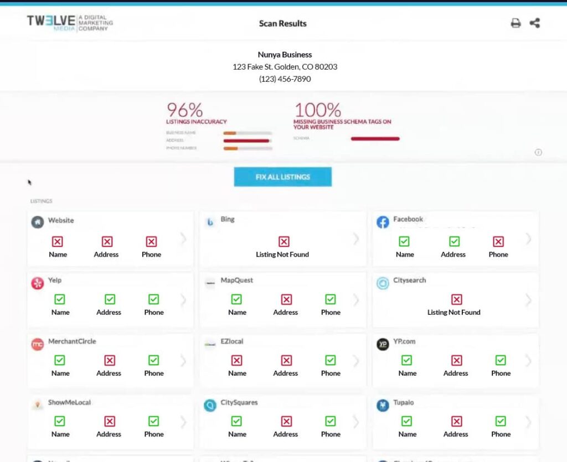Click Yelp's green Phone checkmark
This screenshot has width=567, height=462.
(154, 299)
